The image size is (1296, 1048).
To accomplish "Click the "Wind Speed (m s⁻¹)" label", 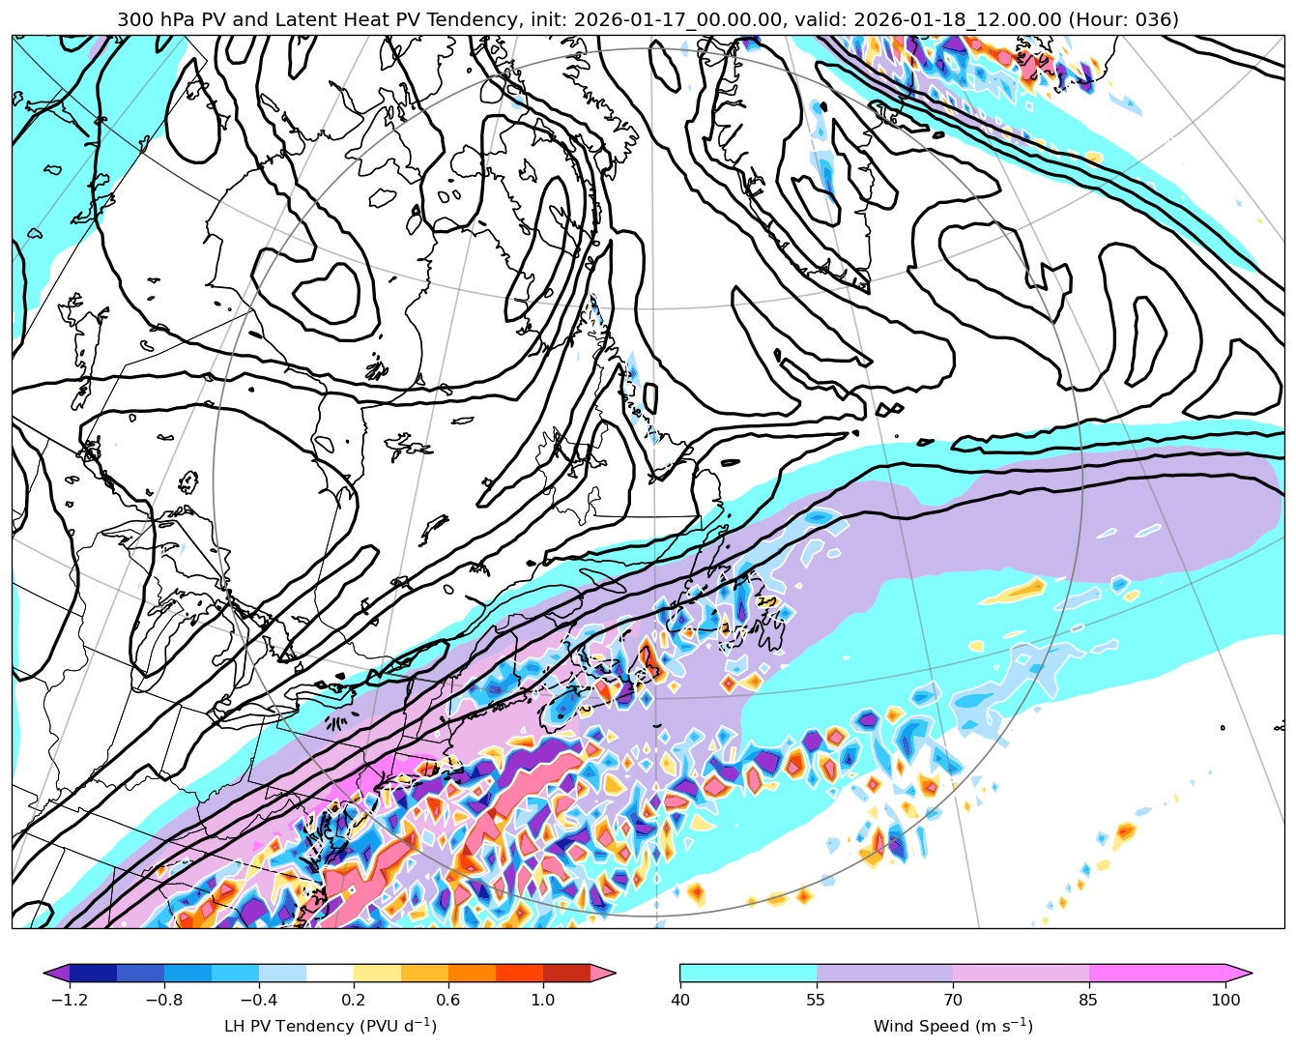I will click(953, 1026).
